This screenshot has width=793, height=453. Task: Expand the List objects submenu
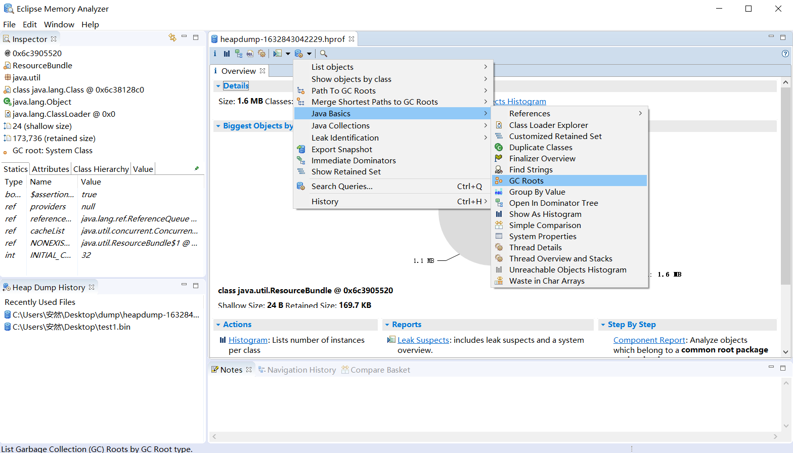pyautogui.click(x=392, y=67)
